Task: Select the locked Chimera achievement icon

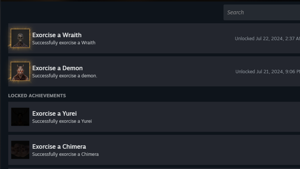Action: click(x=20, y=150)
